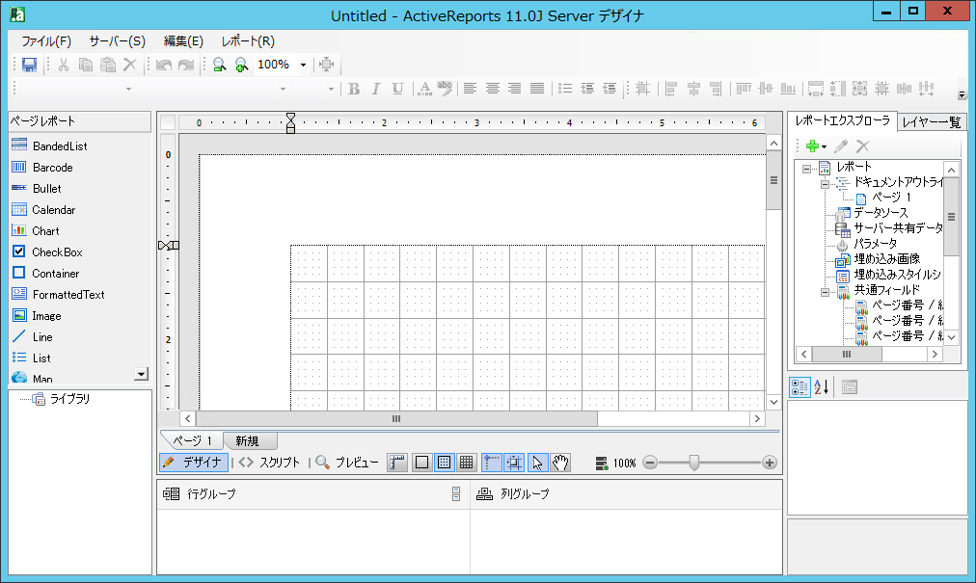976x583 pixels.
Task: Select the pan hand tool
Action: pos(560,463)
